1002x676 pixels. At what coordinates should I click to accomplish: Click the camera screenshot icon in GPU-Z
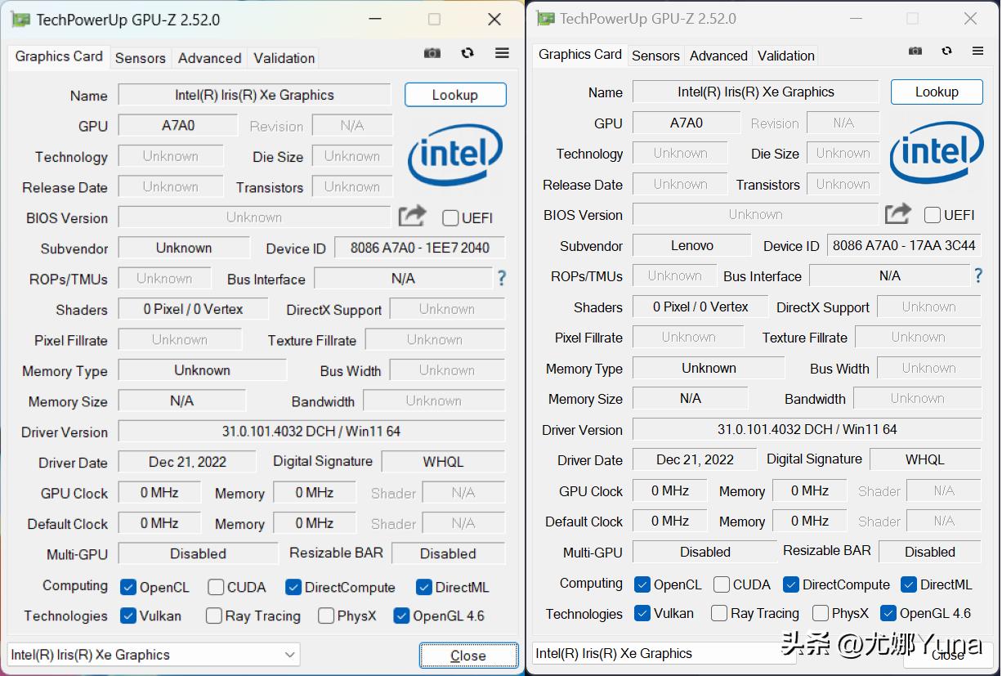[432, 52]
